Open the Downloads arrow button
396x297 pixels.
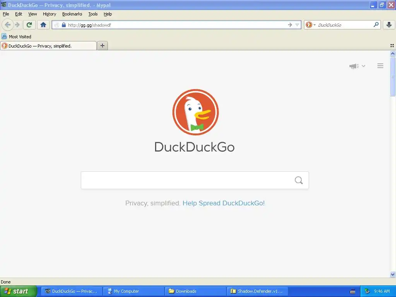click(x=389, y=25)
